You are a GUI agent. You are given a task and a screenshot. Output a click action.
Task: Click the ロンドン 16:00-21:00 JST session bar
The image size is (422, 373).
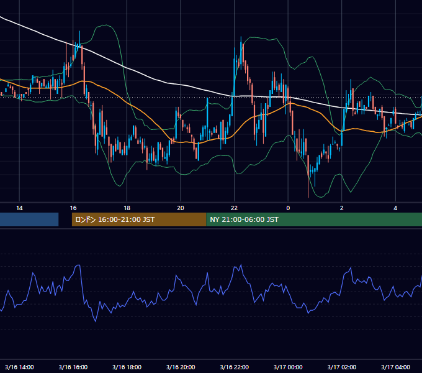pyautogui.click(x=139, y=219)
